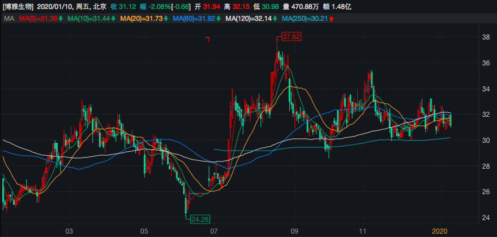Click the MA(10) green down arrow
This screenshot has width=497, height=237.
point(114,19)
